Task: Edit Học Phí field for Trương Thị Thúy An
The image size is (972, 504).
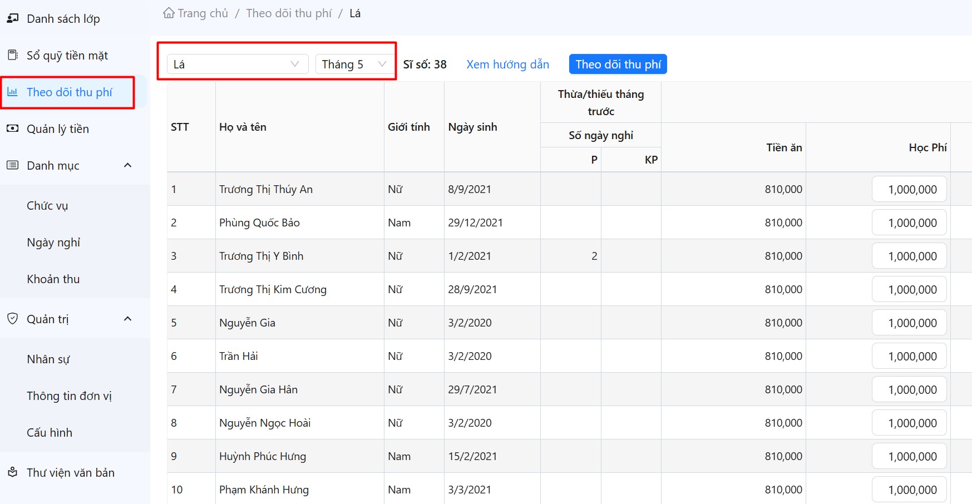Action: click(909, 189)
